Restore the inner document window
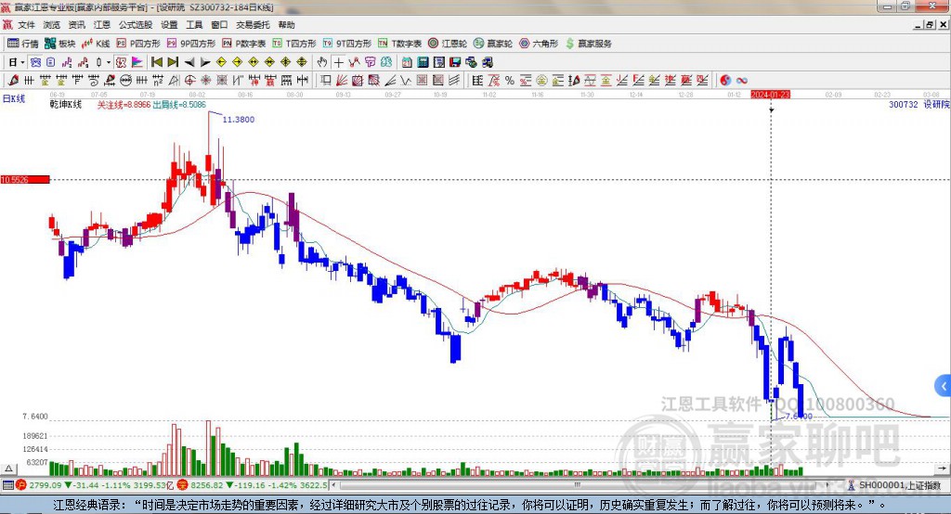This screenshot has width=951, height=514. coord(930,25)
